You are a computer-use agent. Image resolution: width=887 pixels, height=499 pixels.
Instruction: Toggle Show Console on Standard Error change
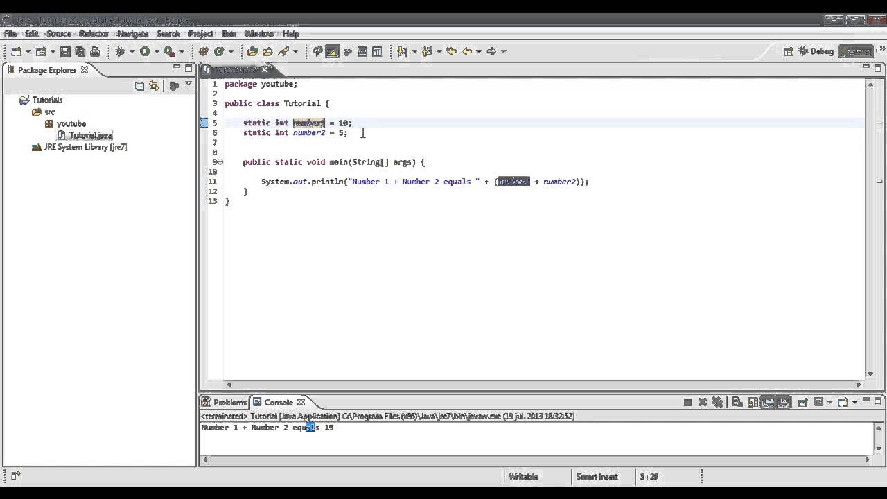point(783,402)
